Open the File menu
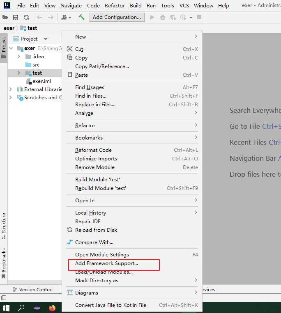 pos(21,6)
